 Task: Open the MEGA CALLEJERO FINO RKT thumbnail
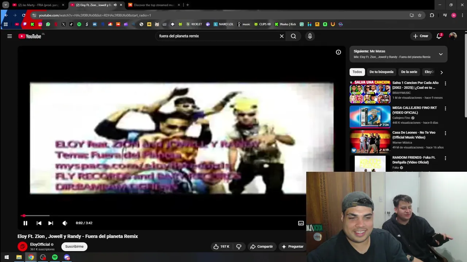click(370, 117)
